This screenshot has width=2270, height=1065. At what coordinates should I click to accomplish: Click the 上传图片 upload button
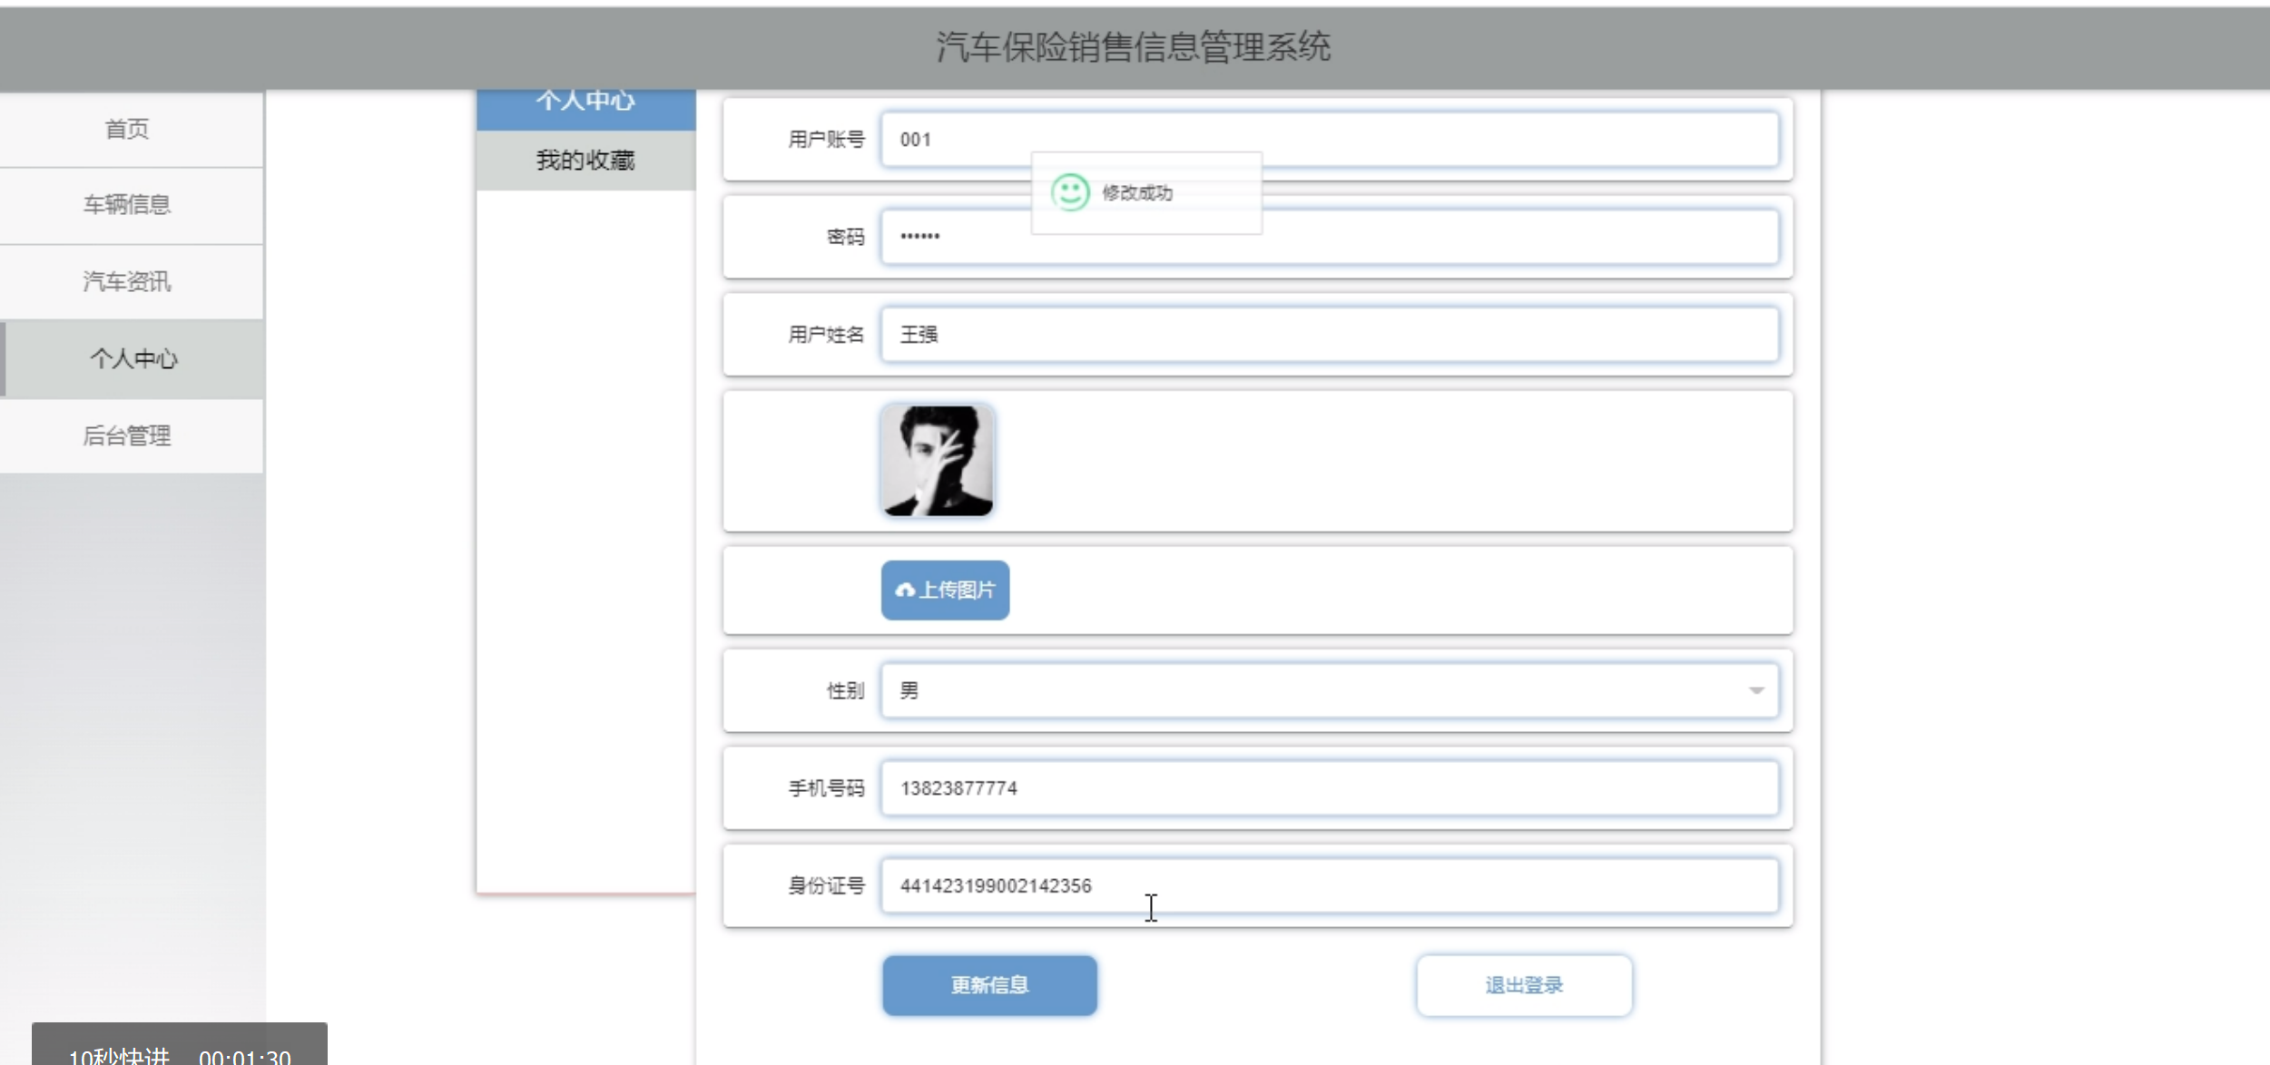pyautogui.click(x=944, y=590)
